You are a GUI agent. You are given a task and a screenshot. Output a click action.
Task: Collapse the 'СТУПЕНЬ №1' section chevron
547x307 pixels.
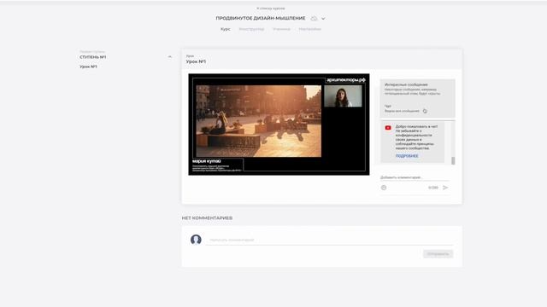point(170,57)
